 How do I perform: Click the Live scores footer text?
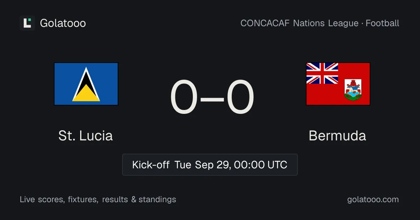[42, 200]
